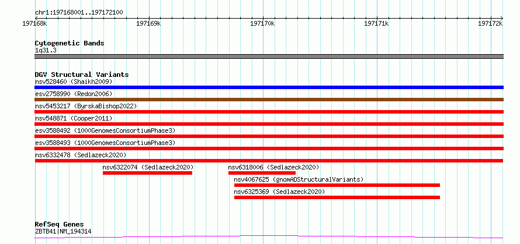Click the DGV Structural Variants track title
Viewport: 520px width, 244px height.
[82, 75]
